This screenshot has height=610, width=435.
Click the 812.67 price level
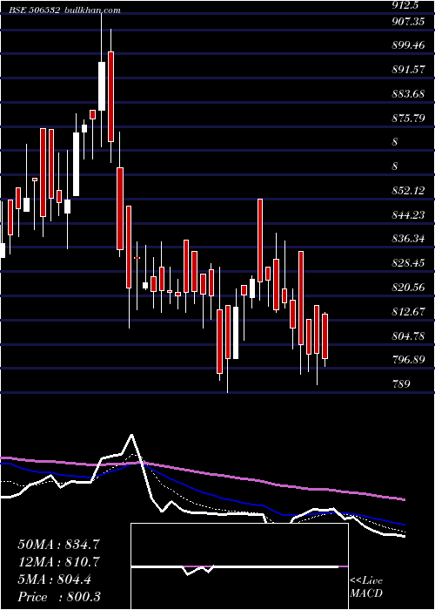pos(409,312)
